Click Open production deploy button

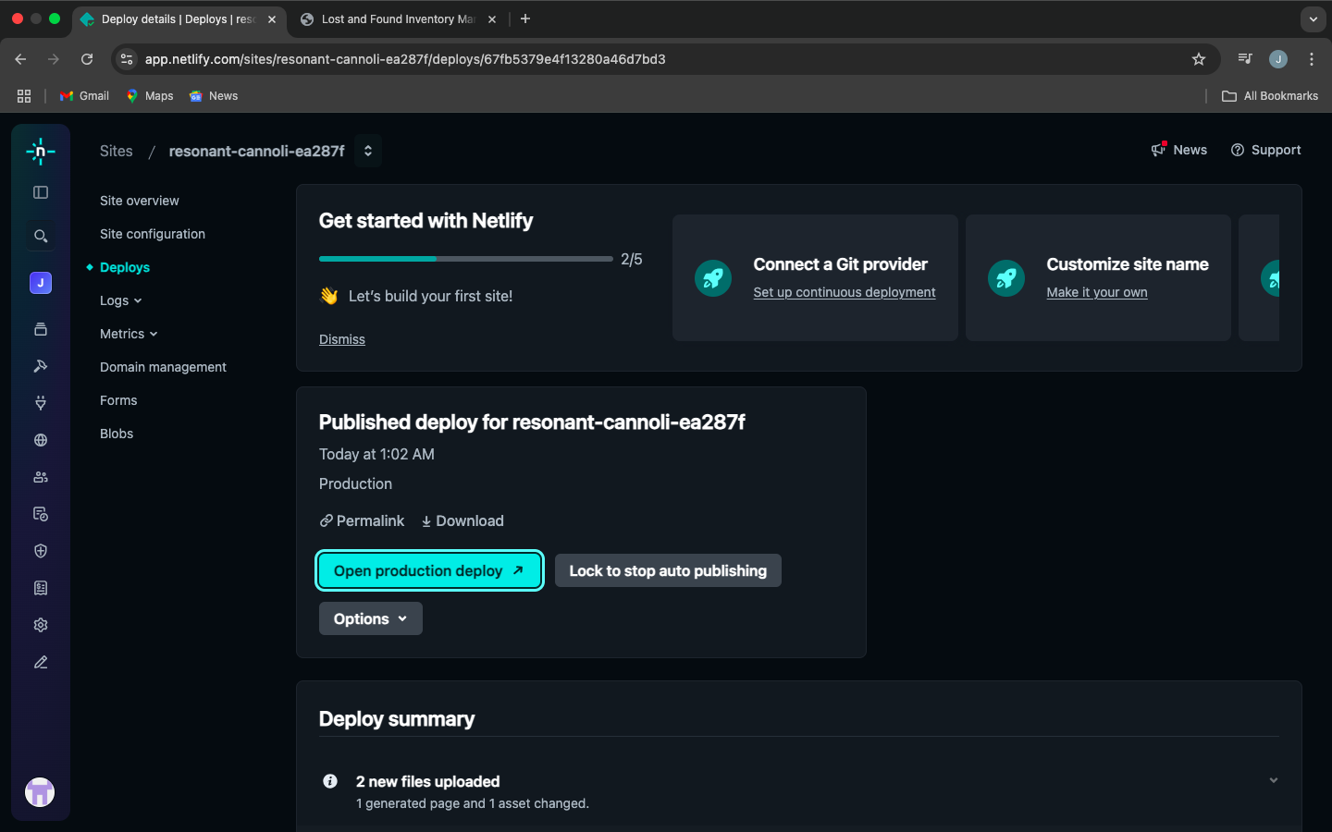(x=430, y=570)
